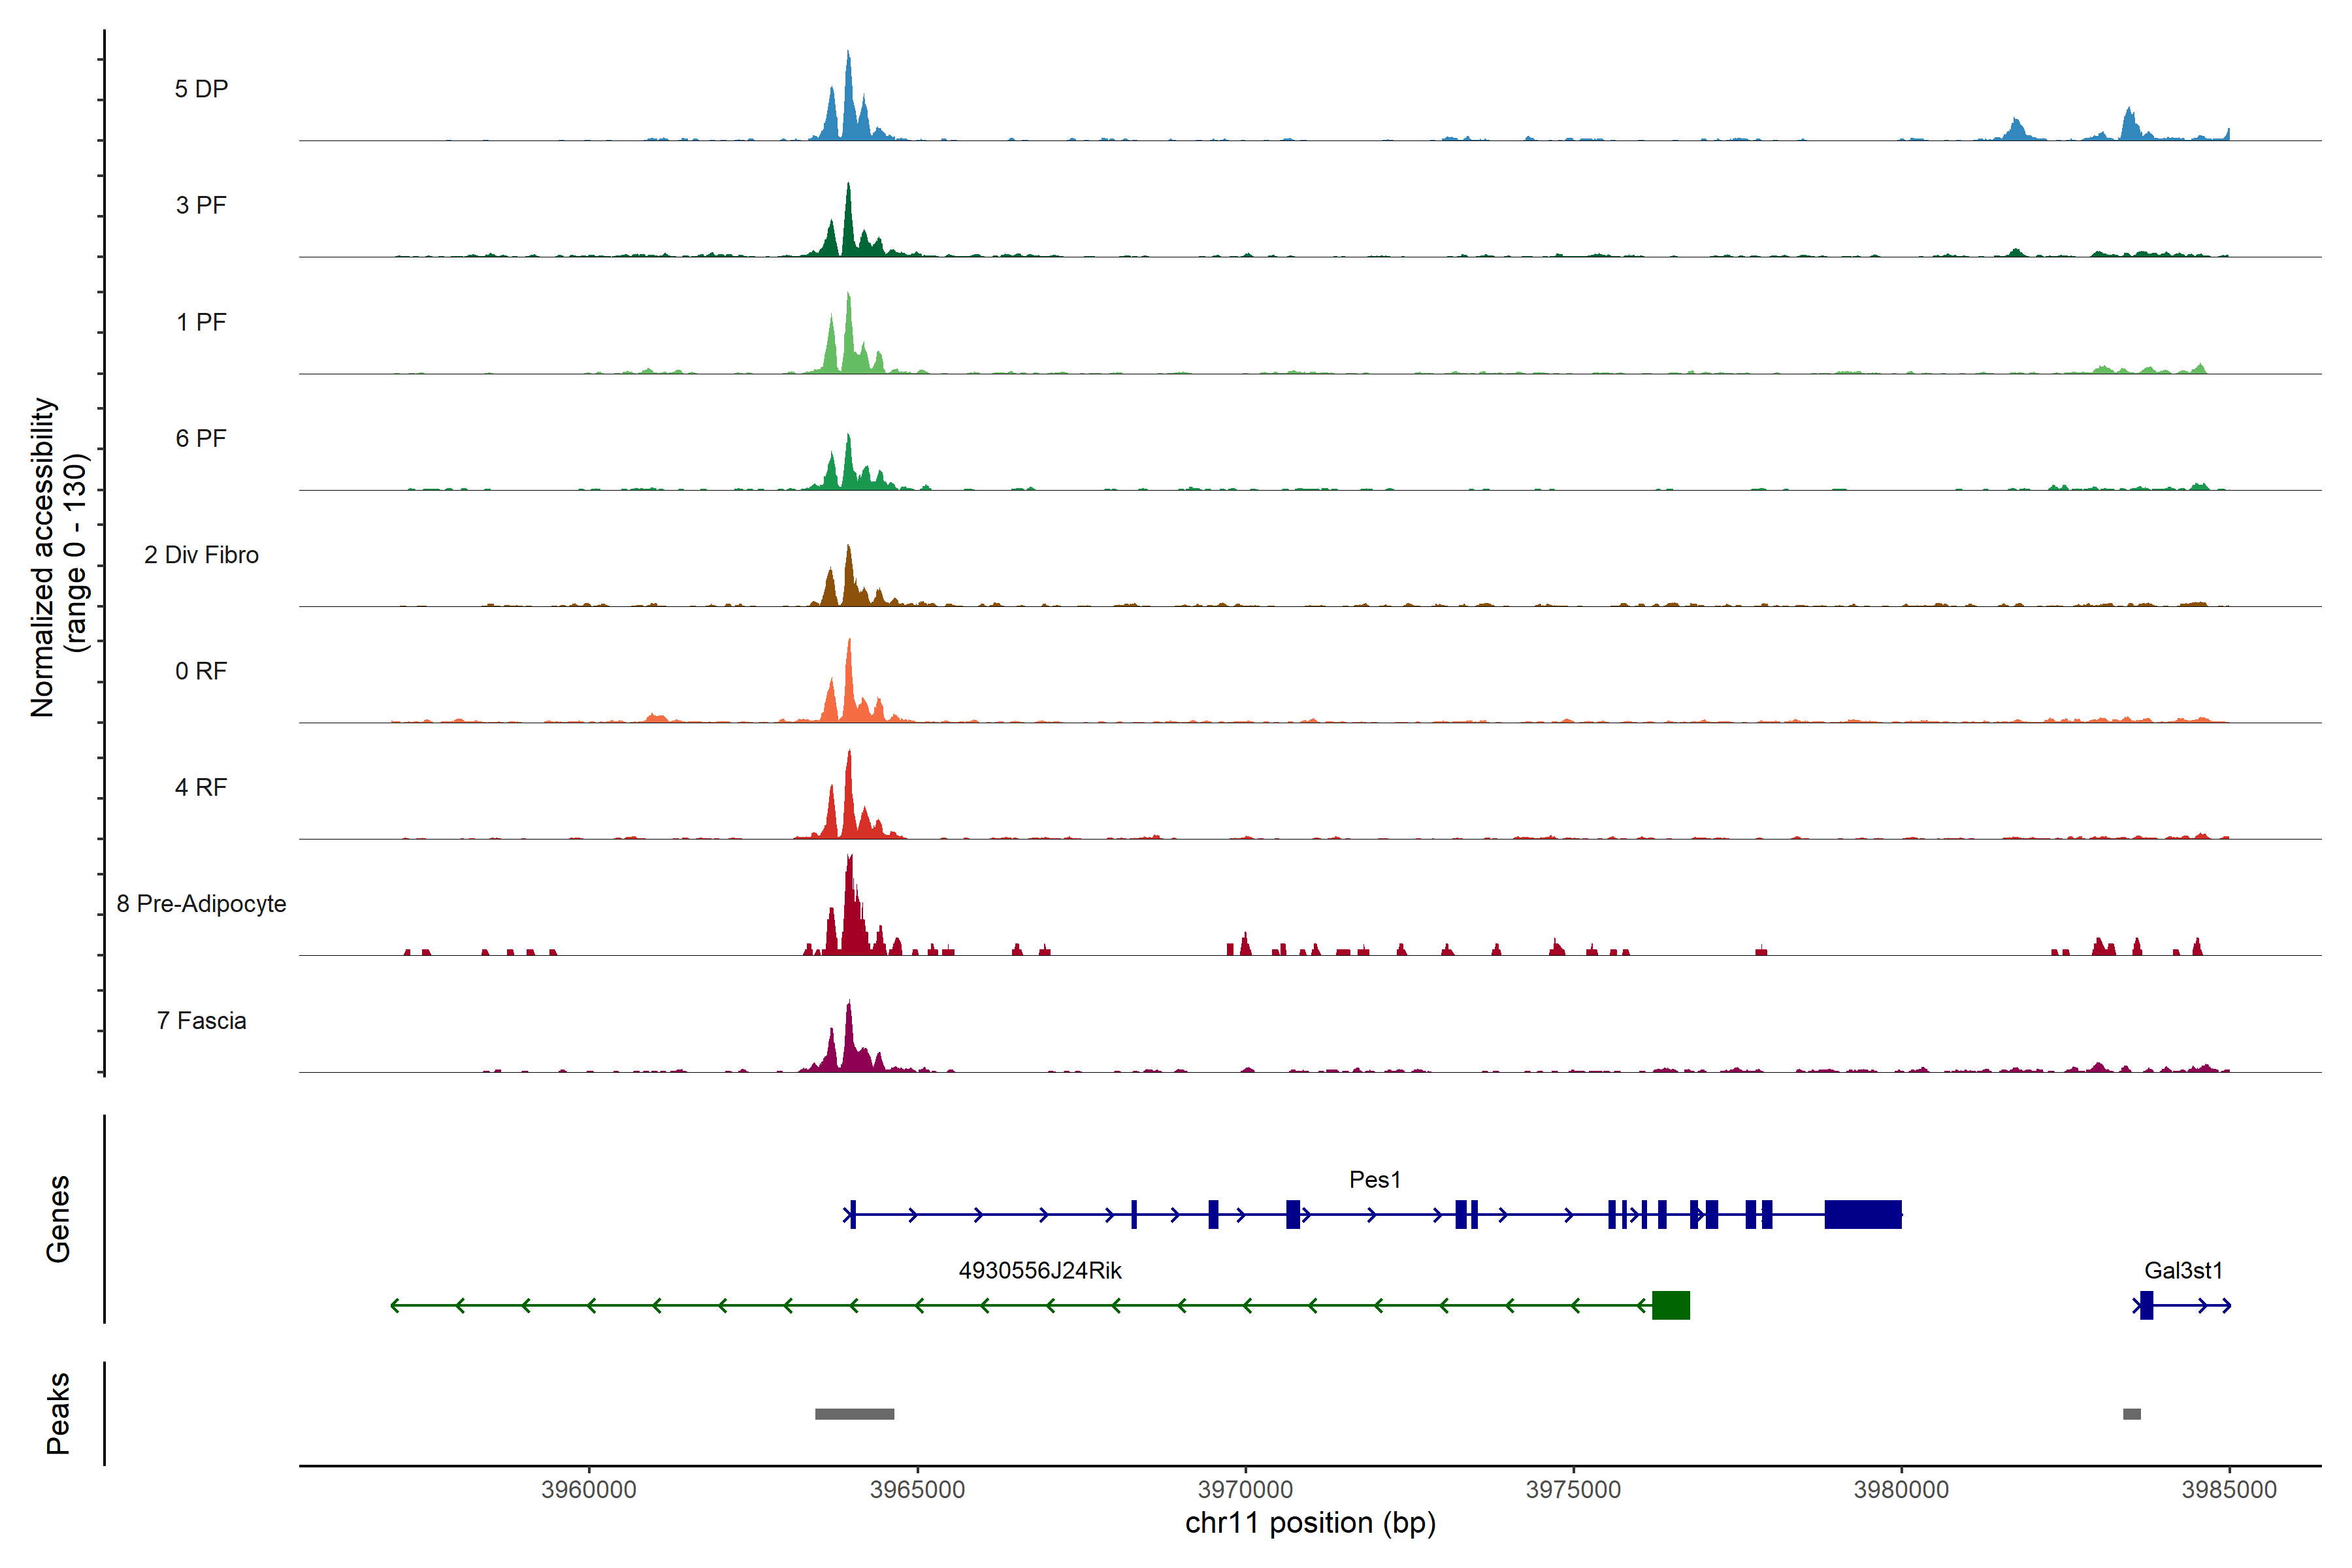The width and height of the screenshot is (2352, 1568).
Task: Click the Gal3st1 blue exon box
Action: (2146, 1305)
